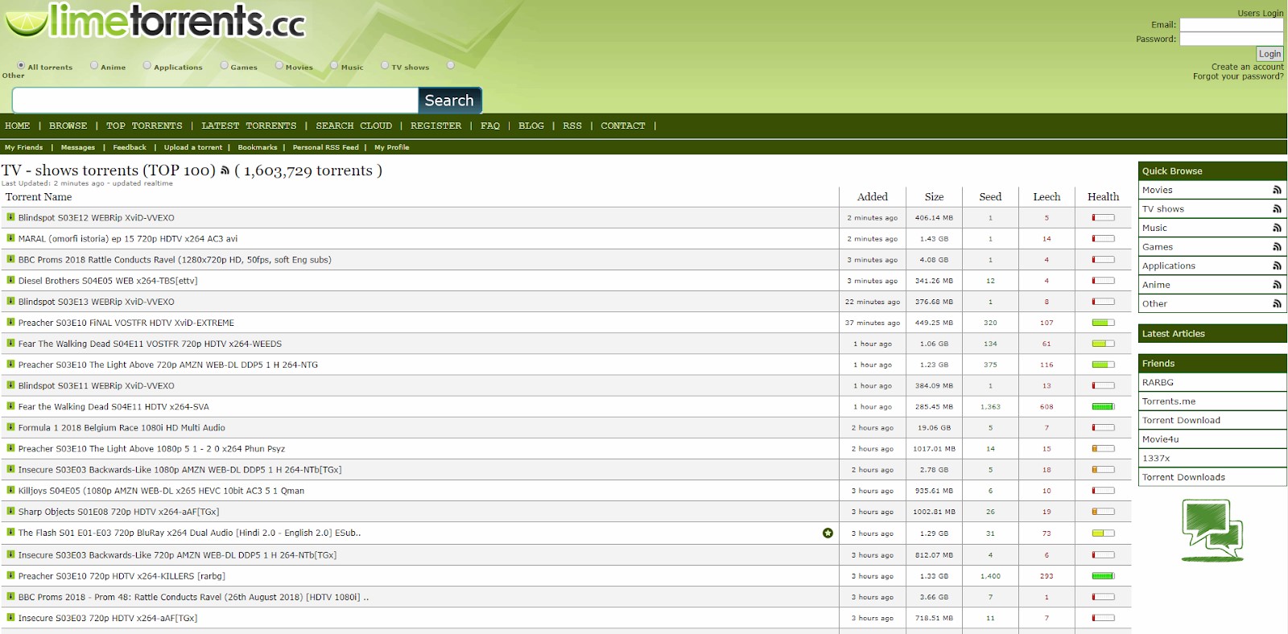Viewport: 1288px width, 634px height.
Task: Sort by Size column header
Action: pos(934,196)
